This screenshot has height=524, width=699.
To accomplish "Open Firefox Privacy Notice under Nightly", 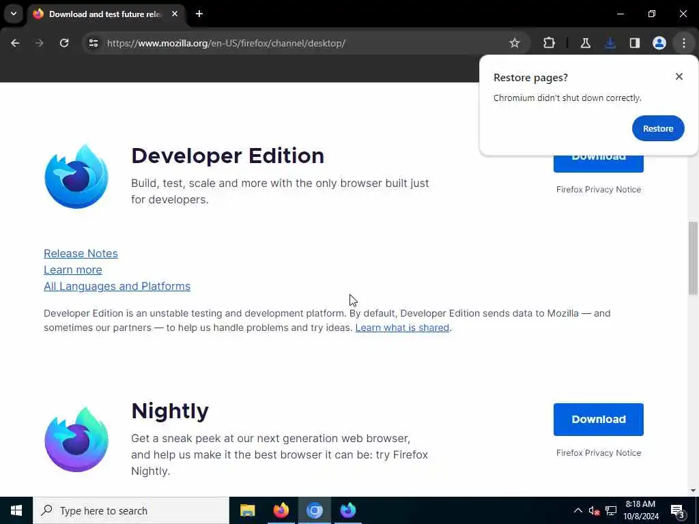I will pyautogui.click(x=598, y=453).
